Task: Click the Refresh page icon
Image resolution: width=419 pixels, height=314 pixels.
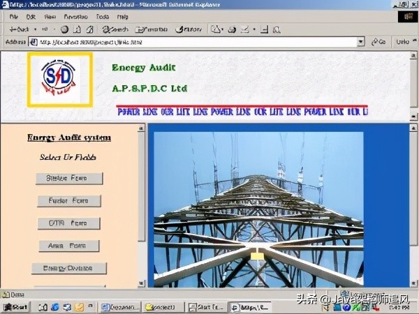Action: 78,29
